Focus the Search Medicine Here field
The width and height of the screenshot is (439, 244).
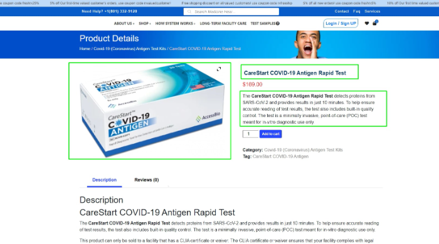coord(231,11)
